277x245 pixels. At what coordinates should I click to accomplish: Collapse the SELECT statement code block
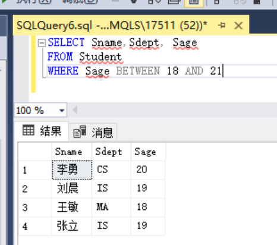(42, 43)
